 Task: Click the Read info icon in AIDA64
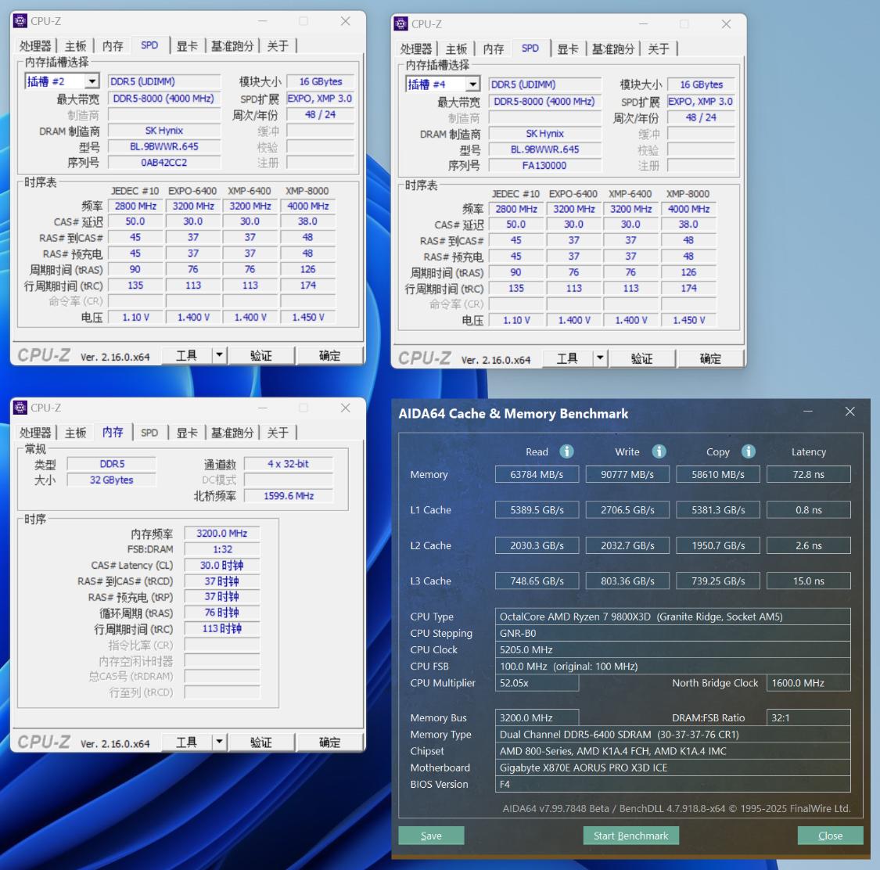(x=566, y=451)
